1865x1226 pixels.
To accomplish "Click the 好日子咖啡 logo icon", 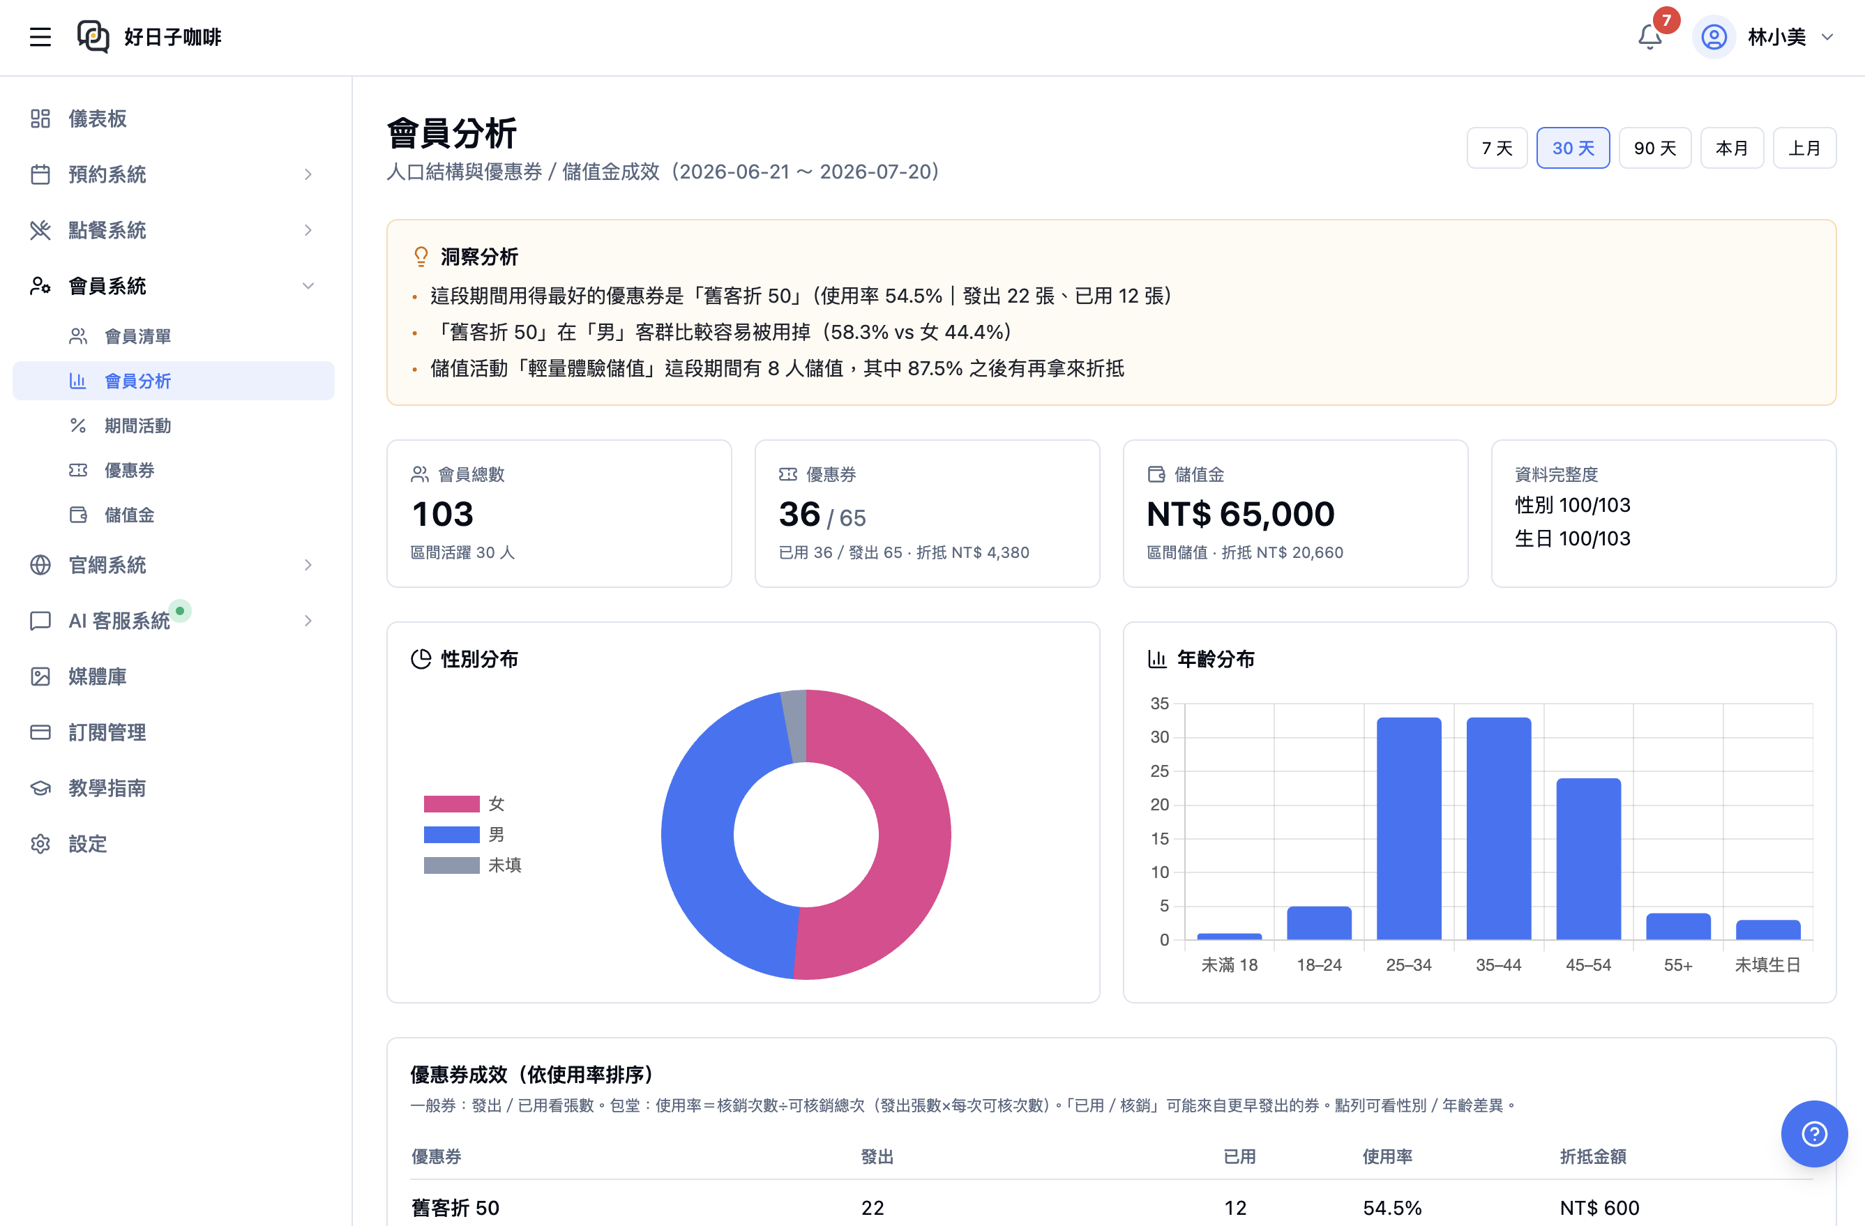I will [93, 37].
